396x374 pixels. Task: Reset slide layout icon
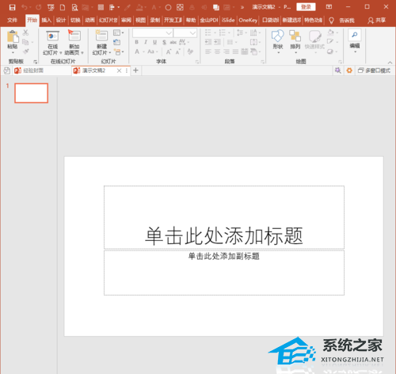point(116,42)
